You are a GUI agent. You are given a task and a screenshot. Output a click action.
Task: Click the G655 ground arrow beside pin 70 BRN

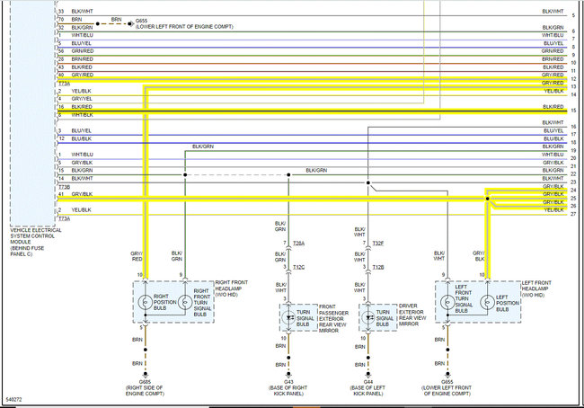(x=131, y=24)
